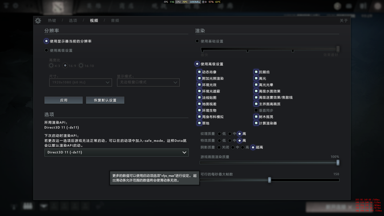Viewport: 384px width, 216px height.
Task: Adjust the basic rendering quality slider
Action: pos(338,49)
